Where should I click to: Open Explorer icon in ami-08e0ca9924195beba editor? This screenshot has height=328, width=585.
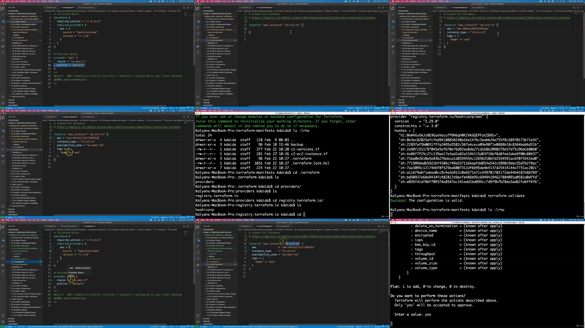click(393, 8)
